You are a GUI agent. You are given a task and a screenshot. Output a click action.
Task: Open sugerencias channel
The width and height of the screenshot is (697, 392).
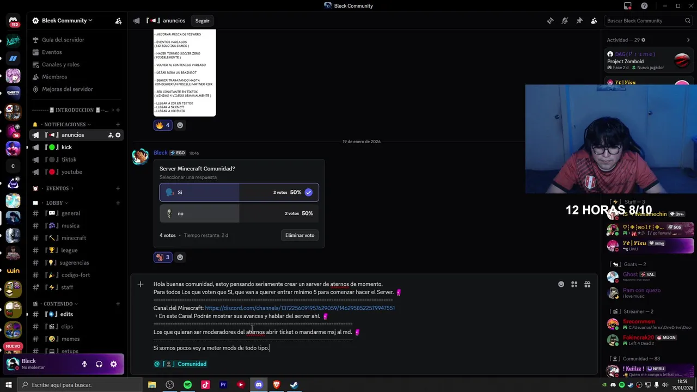pyautogui.click(x=76, y=262)
